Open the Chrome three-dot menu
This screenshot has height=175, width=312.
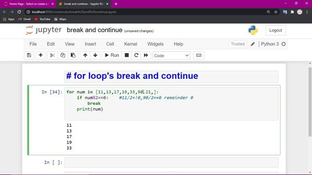pyautogui.click(x=307, y=12)
